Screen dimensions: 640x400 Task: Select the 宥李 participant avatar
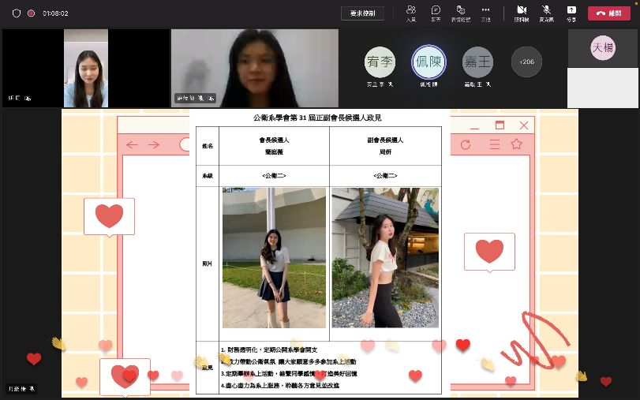coord(380,62)
